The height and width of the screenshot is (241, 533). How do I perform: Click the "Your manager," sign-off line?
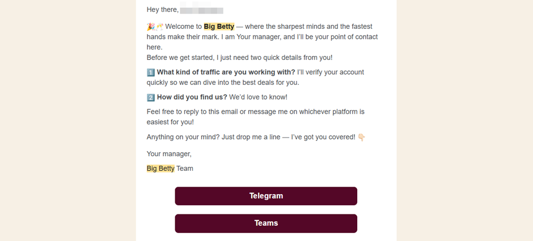click(x=169, y=154)
